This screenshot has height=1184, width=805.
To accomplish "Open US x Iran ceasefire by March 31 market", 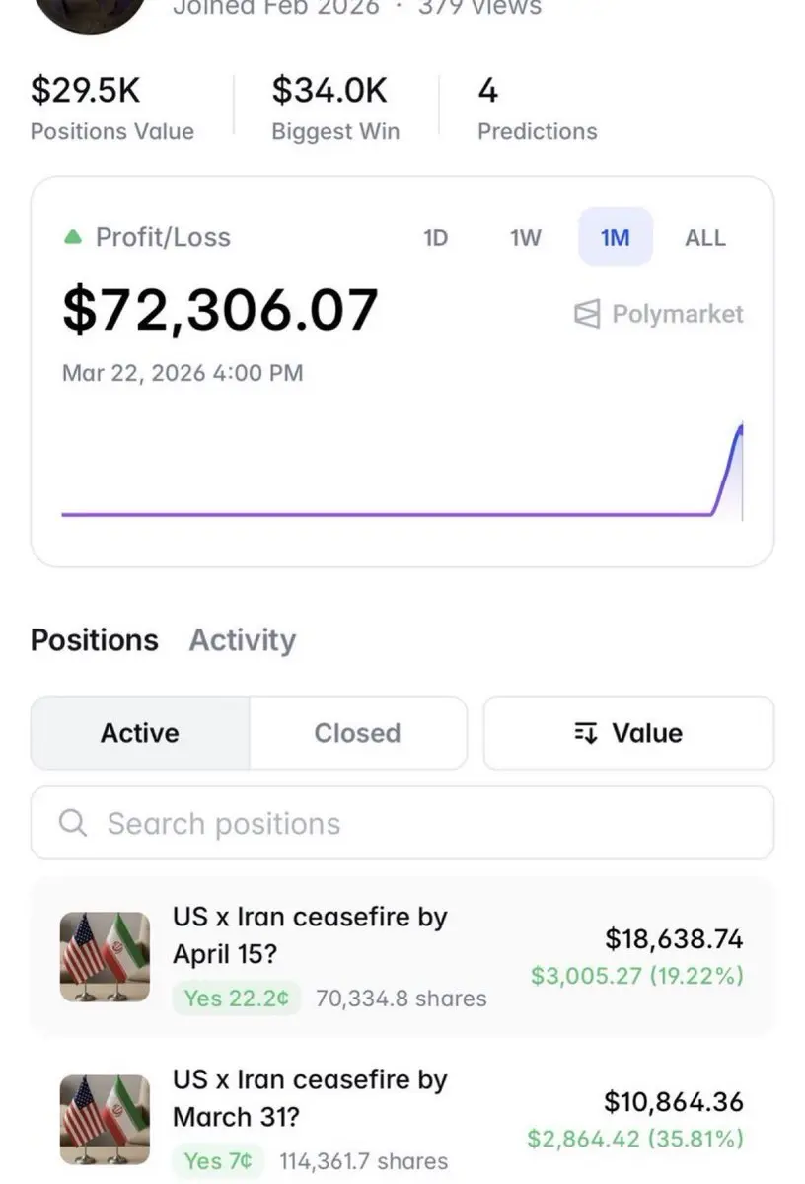I will point(310,1098).
